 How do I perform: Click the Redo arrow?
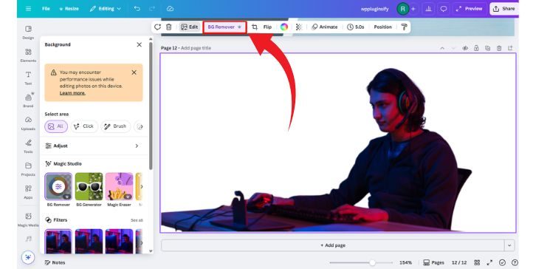tap(152, 9)
